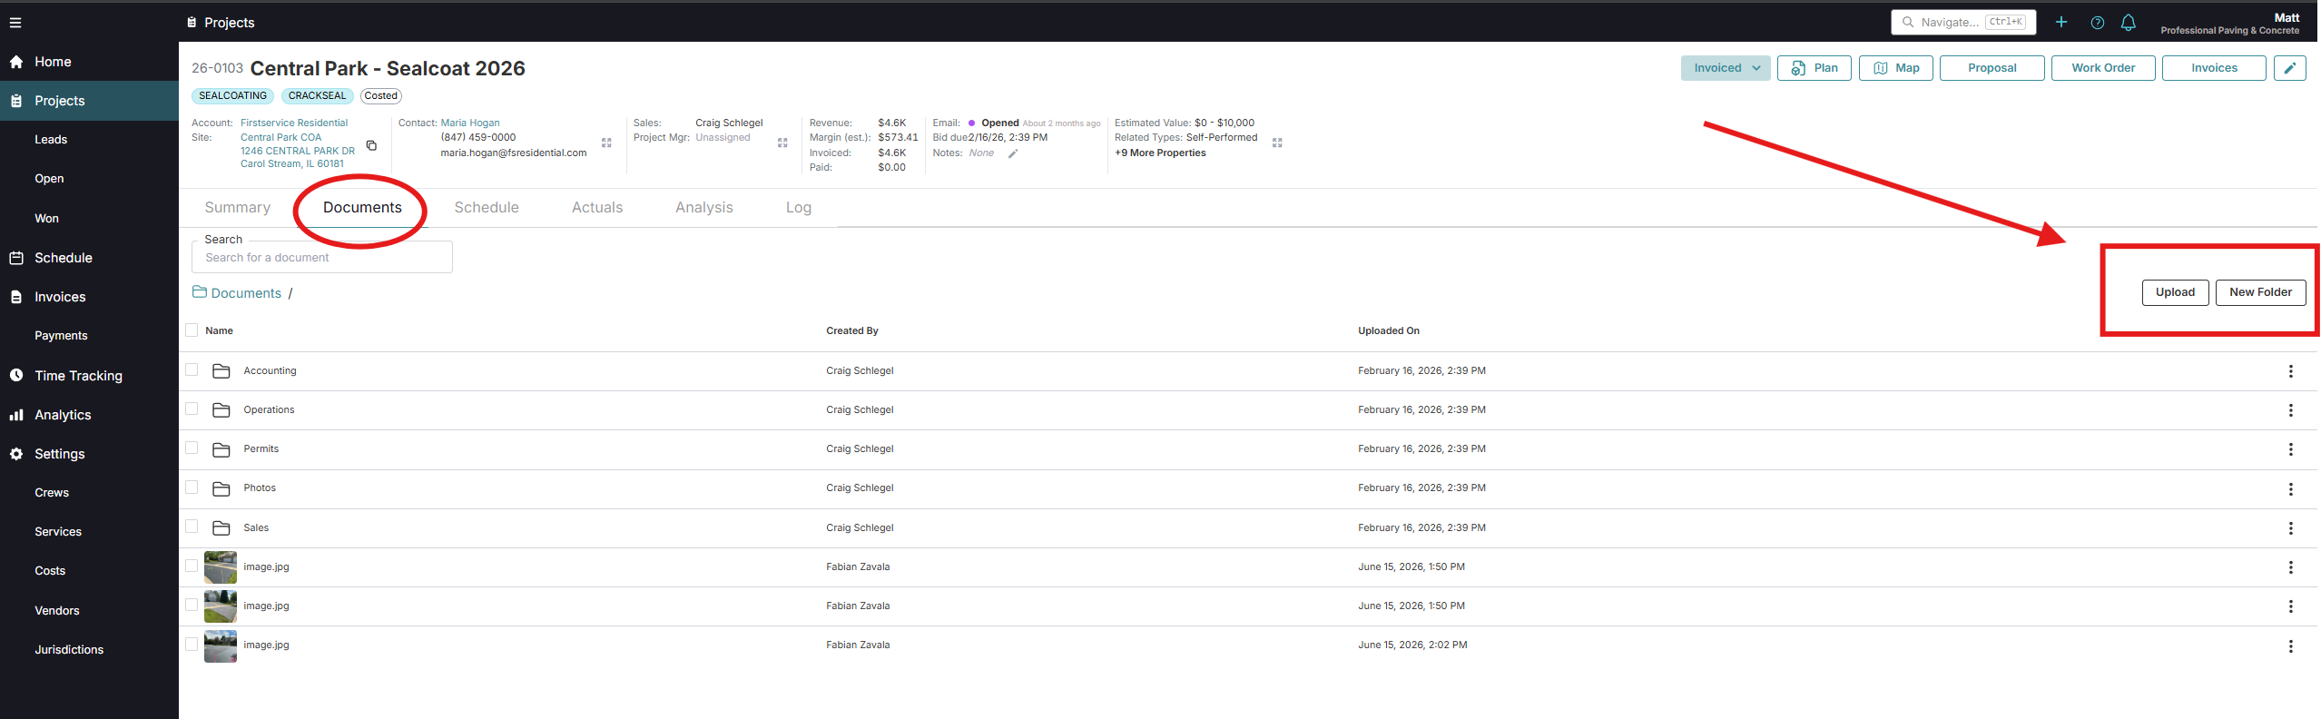
Task: Click the CRACKSEAL tag
Action: (x=317, y=96)
